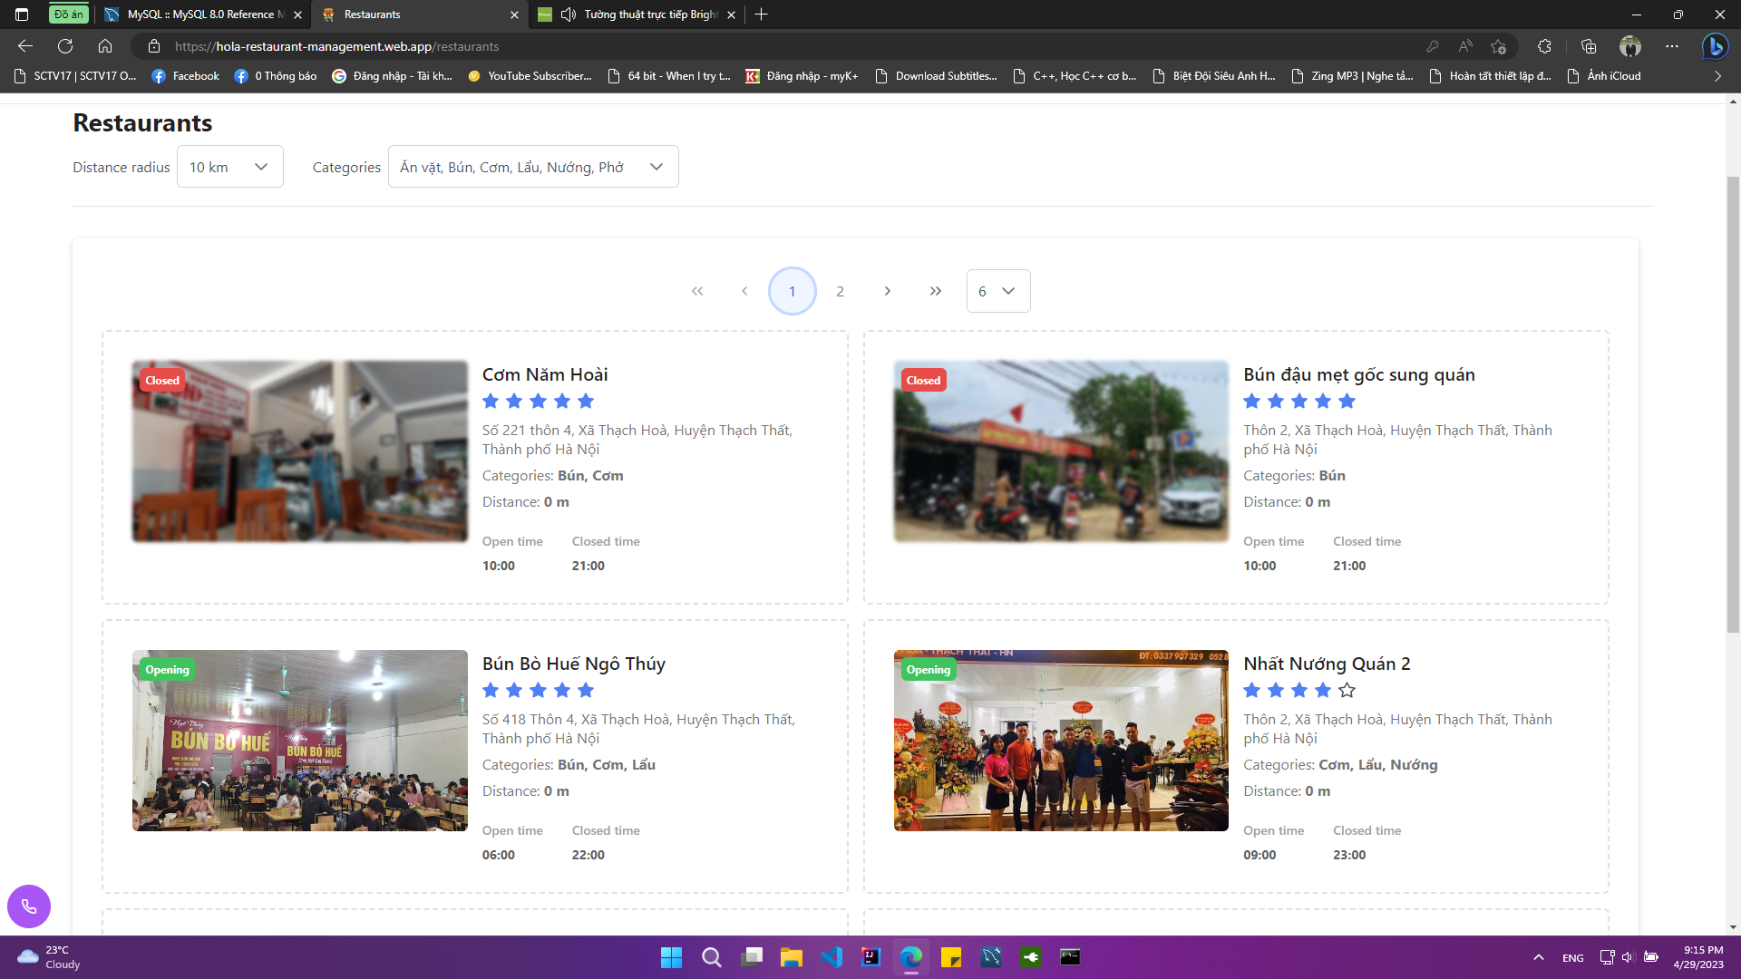This screenshot has width=1741, height=979.
Task: Open the Distance radius dropdown
Action: 229,167
